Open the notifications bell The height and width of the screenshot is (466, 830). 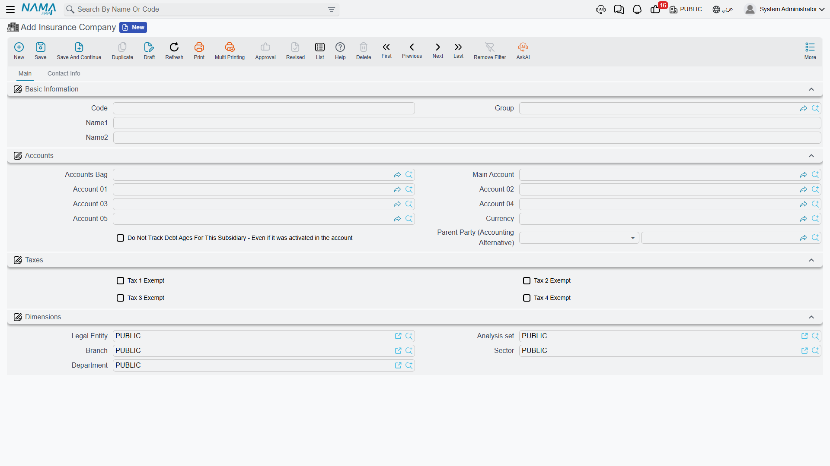click(x=637, y=9)
